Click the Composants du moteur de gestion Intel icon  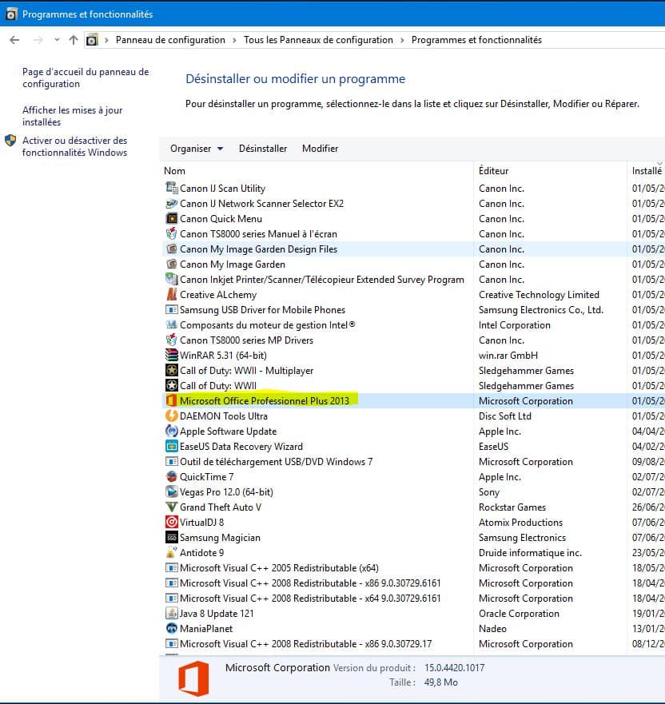172,324
